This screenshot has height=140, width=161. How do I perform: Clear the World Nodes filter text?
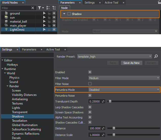(33, 8)
